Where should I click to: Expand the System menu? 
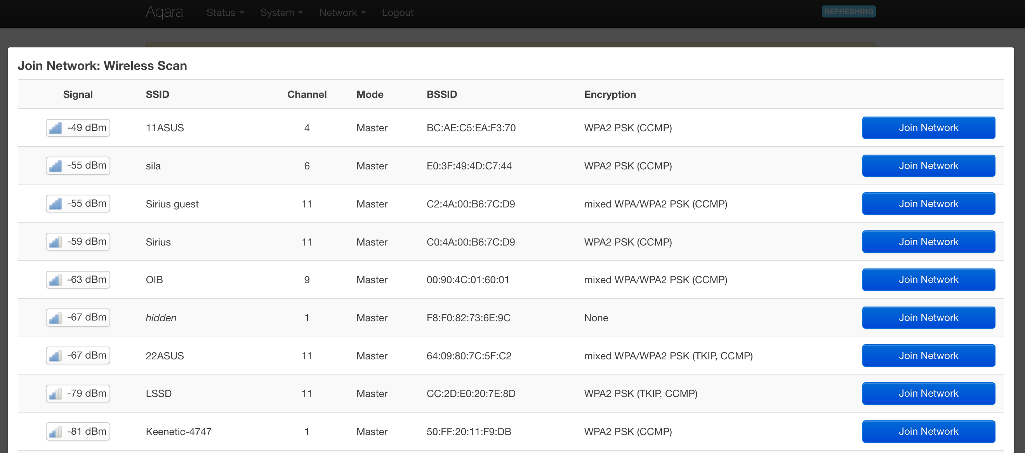(281, 12)
